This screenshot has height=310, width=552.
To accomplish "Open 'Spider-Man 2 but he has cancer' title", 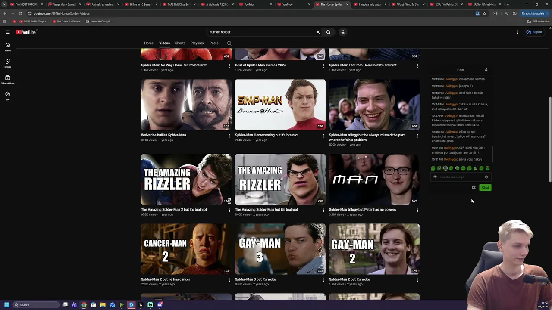I will [166, 279].
